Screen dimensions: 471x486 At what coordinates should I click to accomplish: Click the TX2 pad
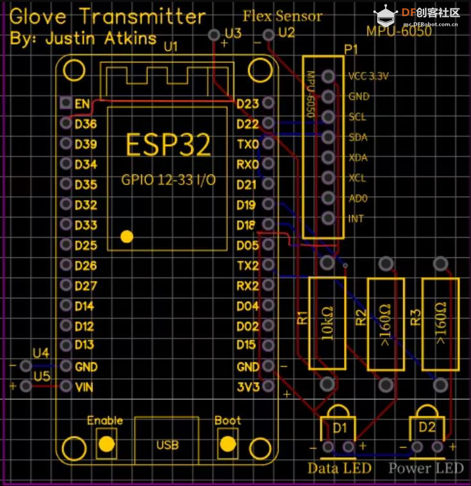pyautogui.click(x=268, y=265)
